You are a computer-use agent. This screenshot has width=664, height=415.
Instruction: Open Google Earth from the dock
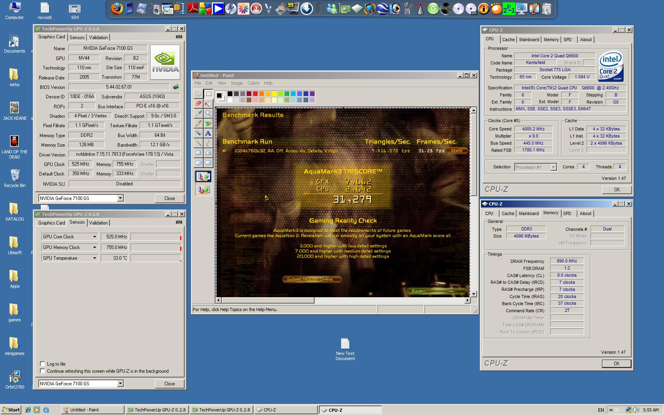pos(382,9)
